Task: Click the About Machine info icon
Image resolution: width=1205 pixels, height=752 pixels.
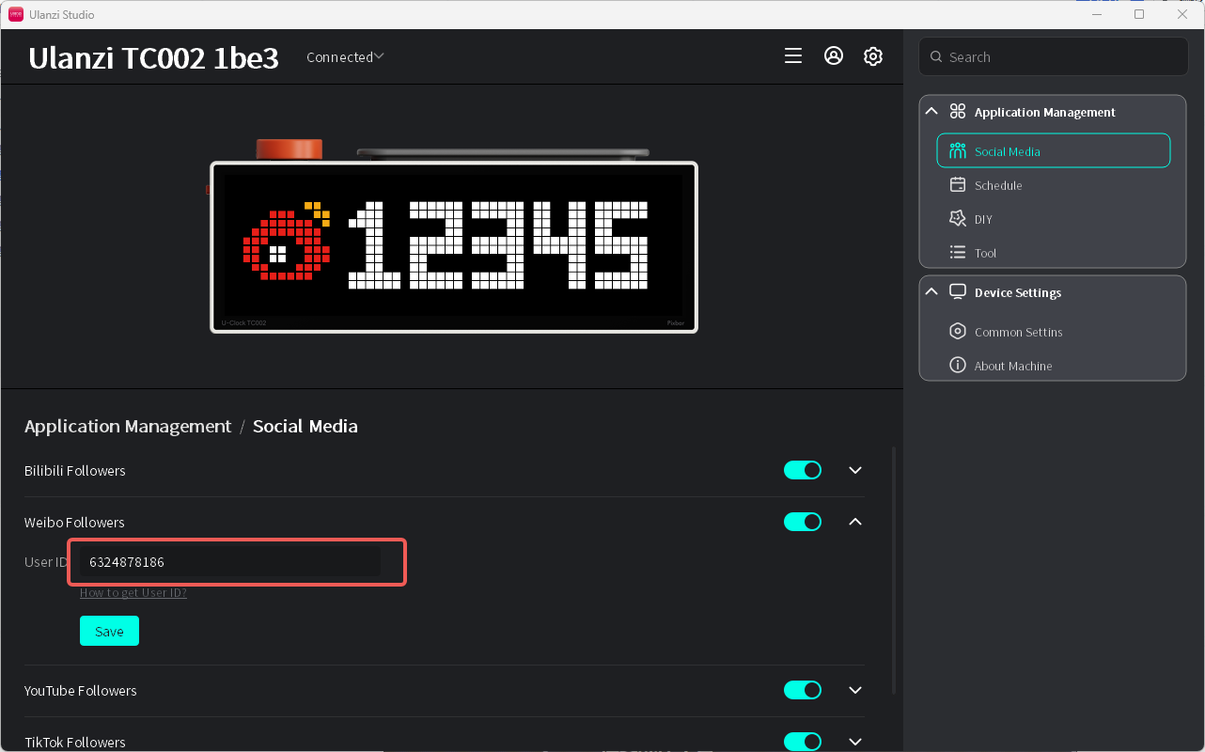Action: coord(958,366)
